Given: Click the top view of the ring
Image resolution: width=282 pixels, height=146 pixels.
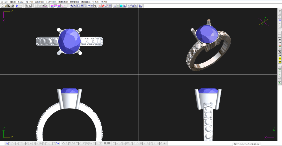Looking at the screenshot, I should pos(69,41).
